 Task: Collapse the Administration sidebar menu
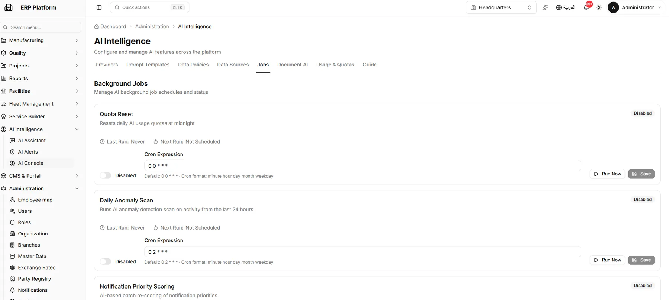[x=40, y=189]
